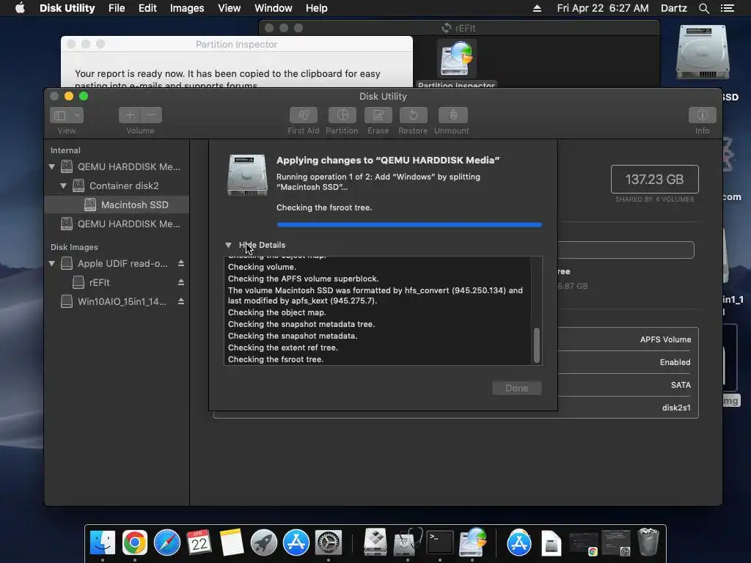The height and width of the screenshot is (563, 751).
Task: Click the Erase toolbar icon
Action: [x=378, y=115]
